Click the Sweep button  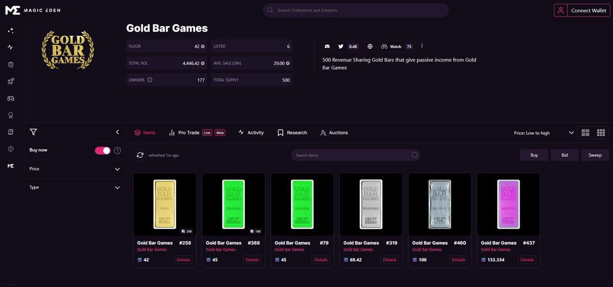coord(595,155)
